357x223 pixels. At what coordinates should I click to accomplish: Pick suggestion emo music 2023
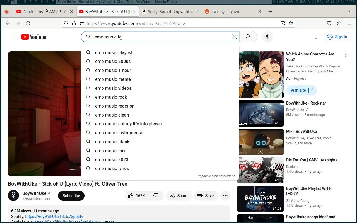[x=160, y=159]
